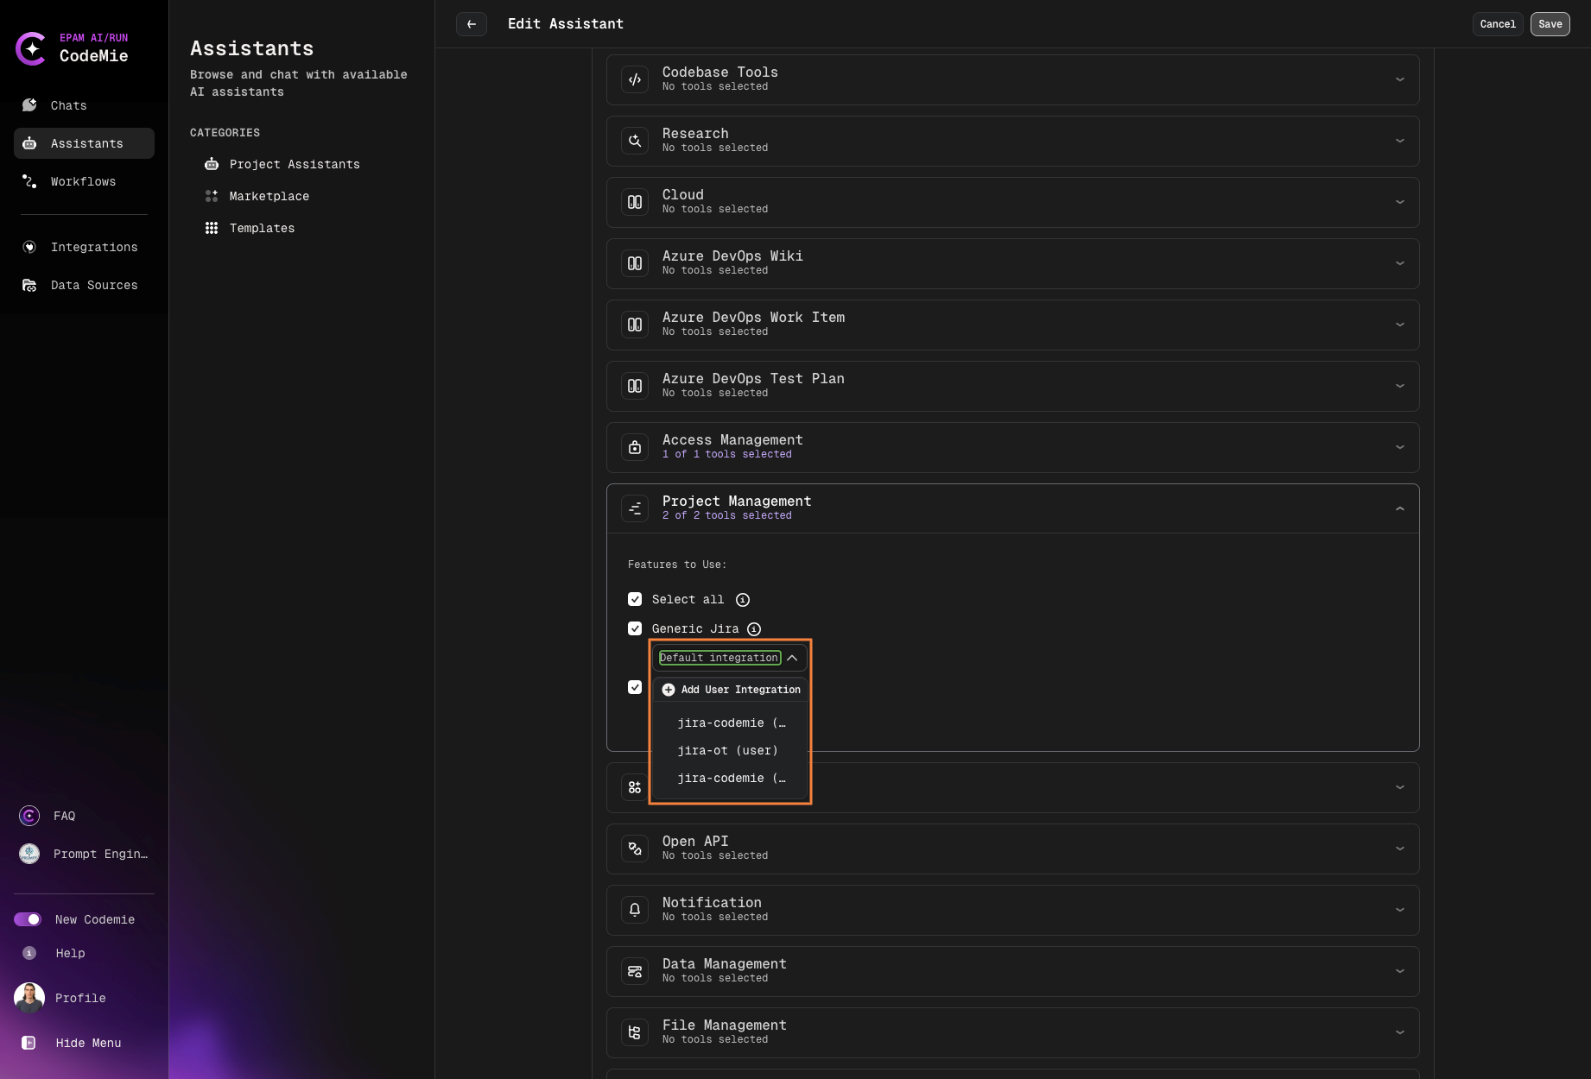Select the Project Management section icon
Screen dimensions: 1591x1079
[635, 508]
